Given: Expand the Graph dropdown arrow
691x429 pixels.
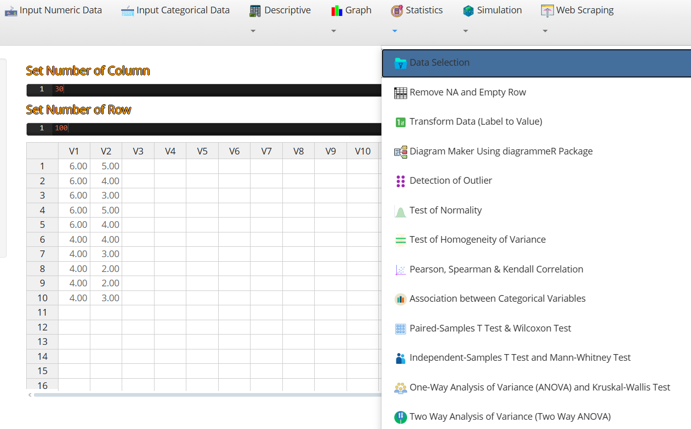Looking at the screenshot, I should [334, 31].
